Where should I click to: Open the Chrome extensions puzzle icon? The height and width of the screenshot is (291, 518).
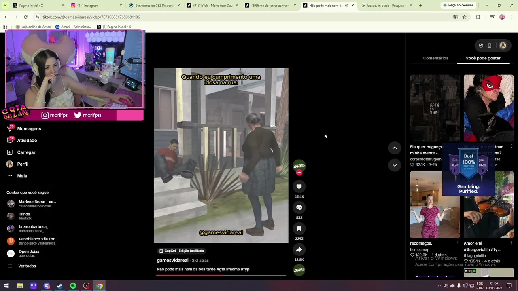478,17
